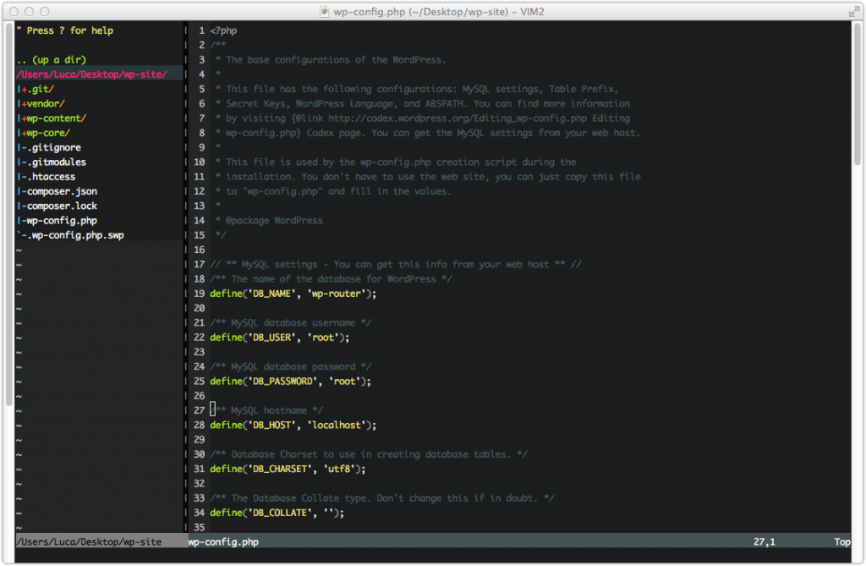
Task: Click the '@package WordPress' comment line
Action: [274, 221]
